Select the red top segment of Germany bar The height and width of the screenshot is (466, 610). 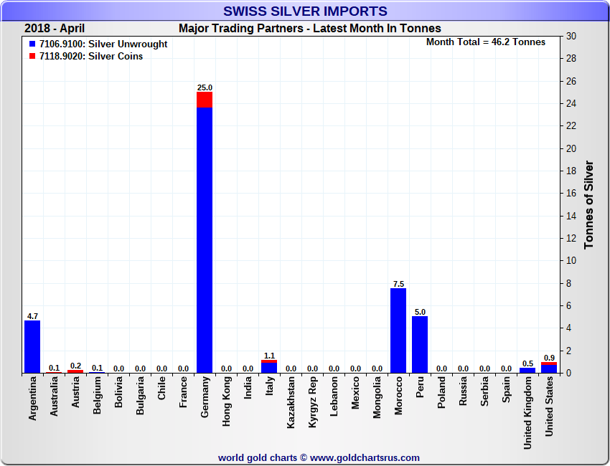(x=205, y=100)
